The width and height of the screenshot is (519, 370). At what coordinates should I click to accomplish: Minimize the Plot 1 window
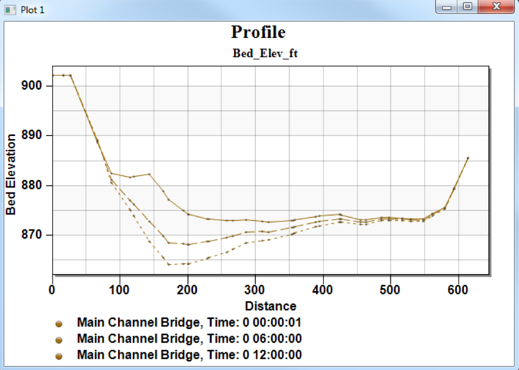point(447,7)
